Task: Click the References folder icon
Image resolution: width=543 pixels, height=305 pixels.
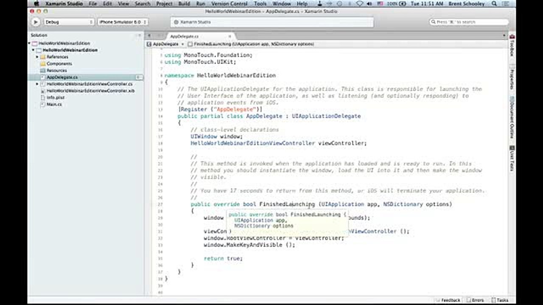Action: coord(43,57)
